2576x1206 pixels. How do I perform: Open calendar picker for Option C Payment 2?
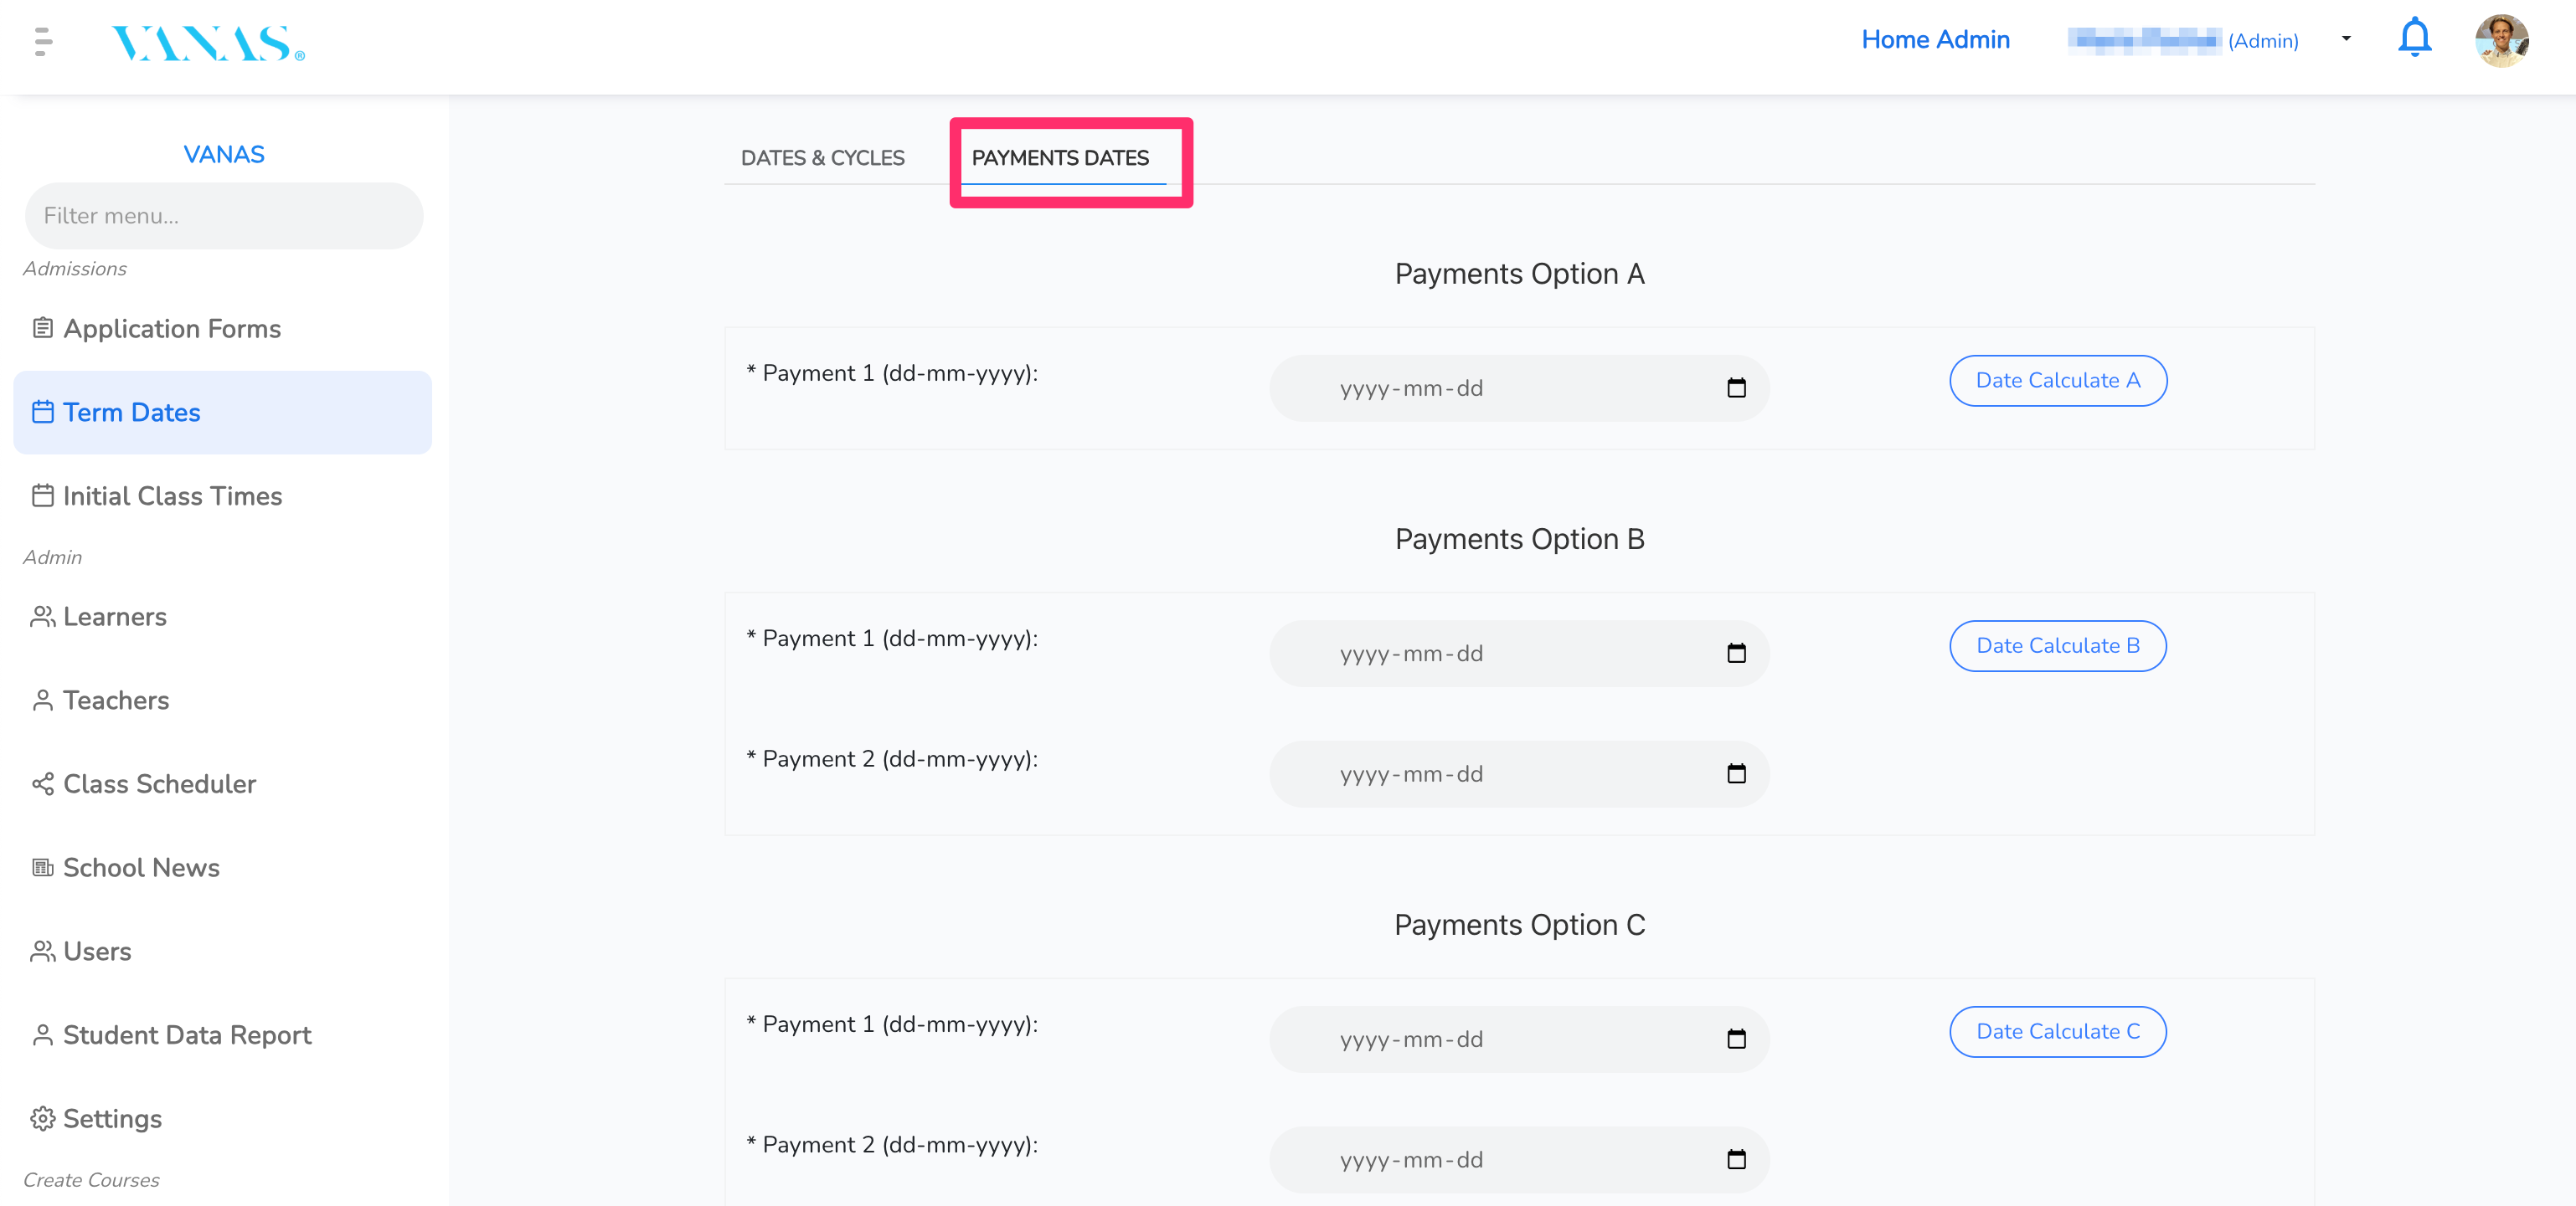point(1736,1159)
